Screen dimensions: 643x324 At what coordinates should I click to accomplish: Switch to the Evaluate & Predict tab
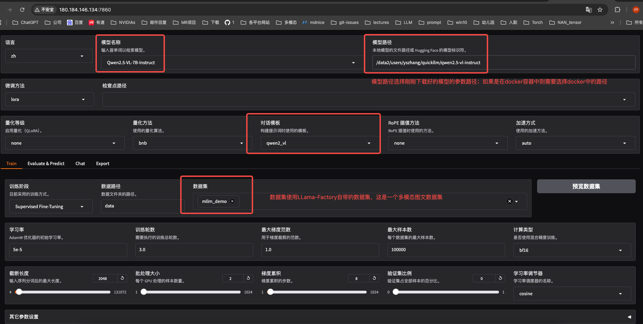pyautogui.click(x=46, y=163)
